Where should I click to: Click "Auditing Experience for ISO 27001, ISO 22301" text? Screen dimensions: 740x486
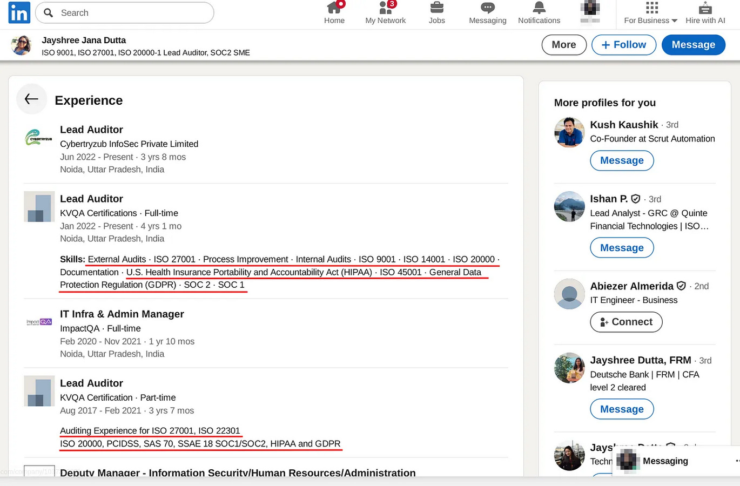click(x=150, y=430)
